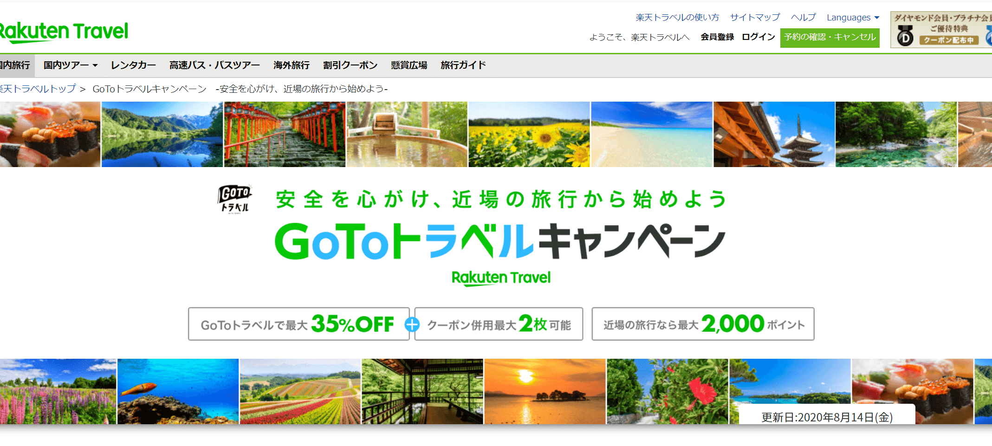Click the green veranda garden photo

coord(422,391)
